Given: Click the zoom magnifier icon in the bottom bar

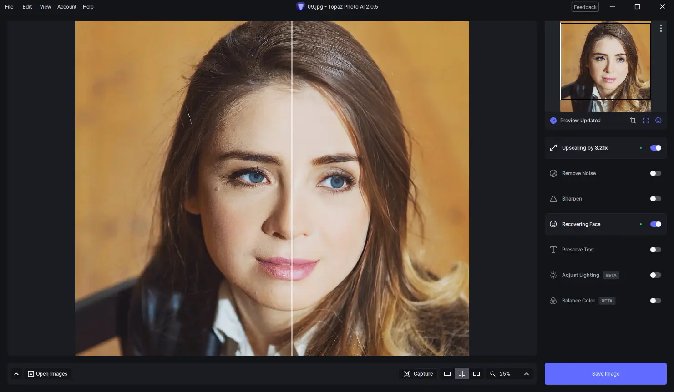Looking at the screenshot, I should (493, 373).
